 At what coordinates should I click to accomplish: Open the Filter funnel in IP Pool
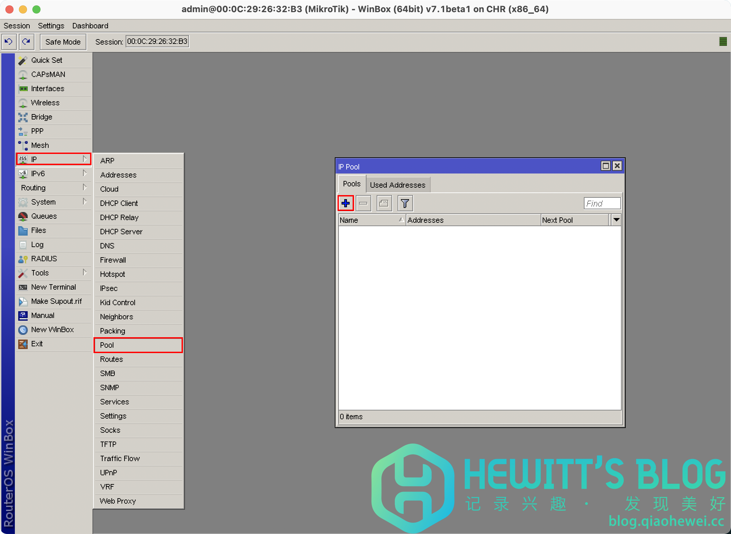(405, 203)
